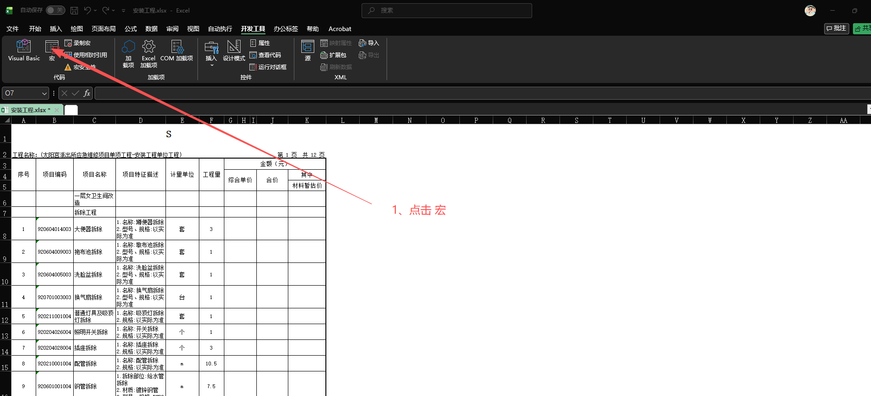Open the user account avatar

coord(810,10)
